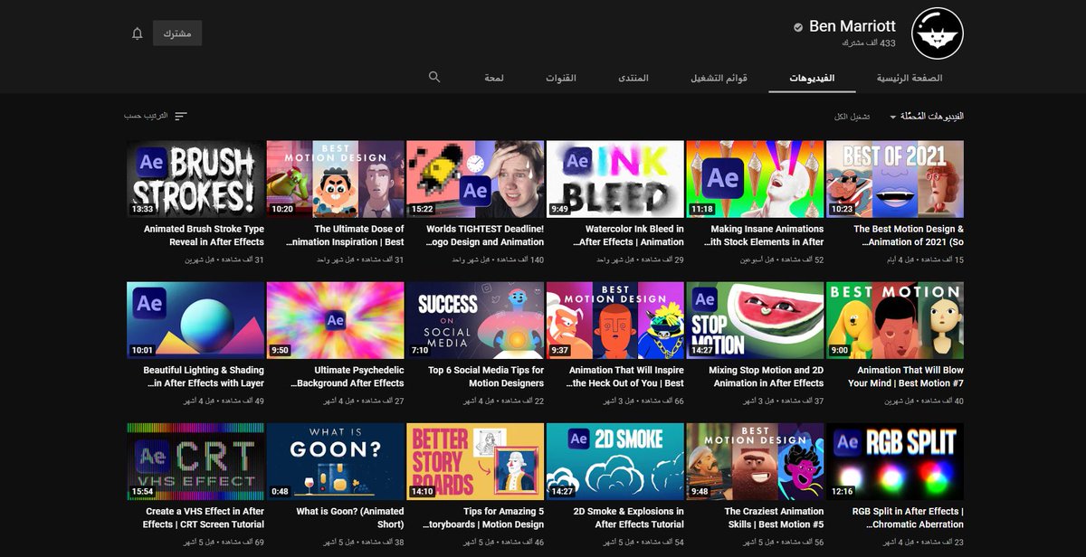Click the Tips for Amazing Storyboards title
Viewport: 1086px width, 557px height.
(485, 517)
